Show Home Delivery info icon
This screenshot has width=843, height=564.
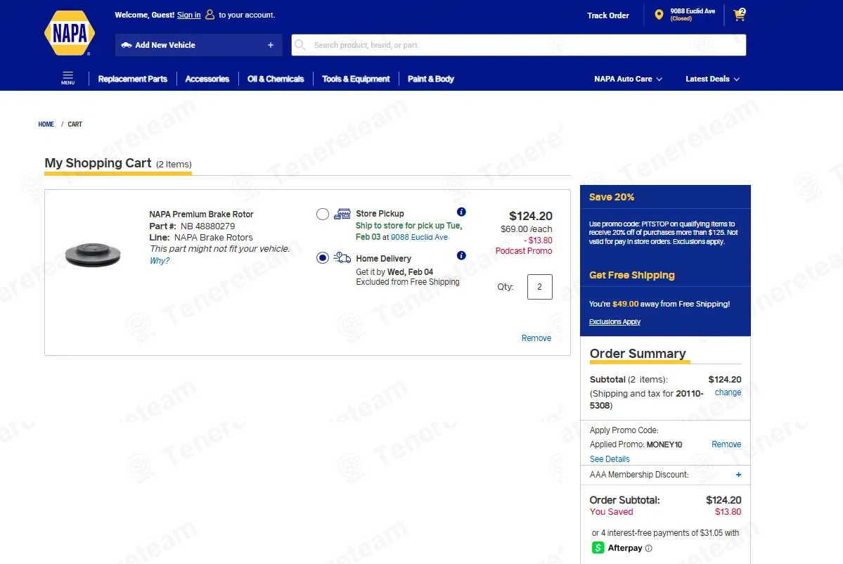tap(461, 255)
